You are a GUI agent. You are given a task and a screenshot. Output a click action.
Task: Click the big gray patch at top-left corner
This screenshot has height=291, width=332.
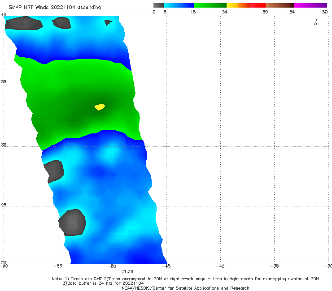point(24,23)
